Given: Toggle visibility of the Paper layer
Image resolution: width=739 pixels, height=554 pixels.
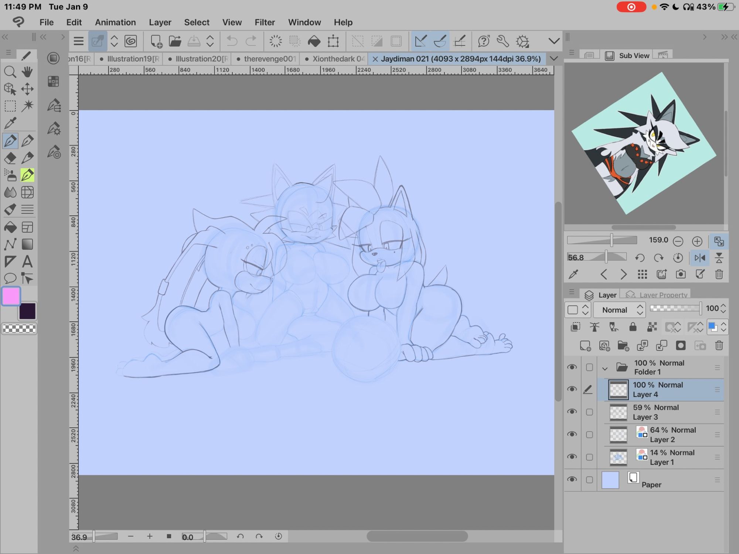Looking at the screenshot, I should 572,479.
